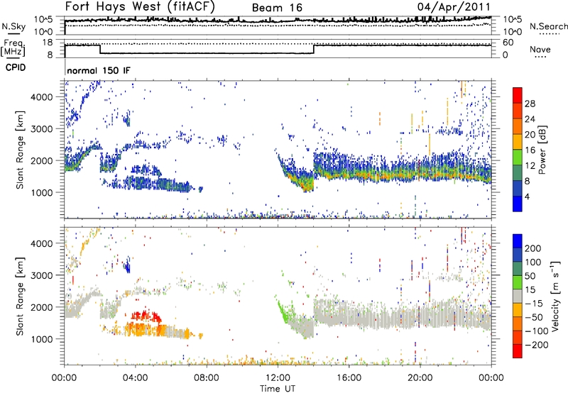Click the solid sky noise trace in the top panel
The image size is (568, 393).
pyautogui.click(x=278, y=21)
